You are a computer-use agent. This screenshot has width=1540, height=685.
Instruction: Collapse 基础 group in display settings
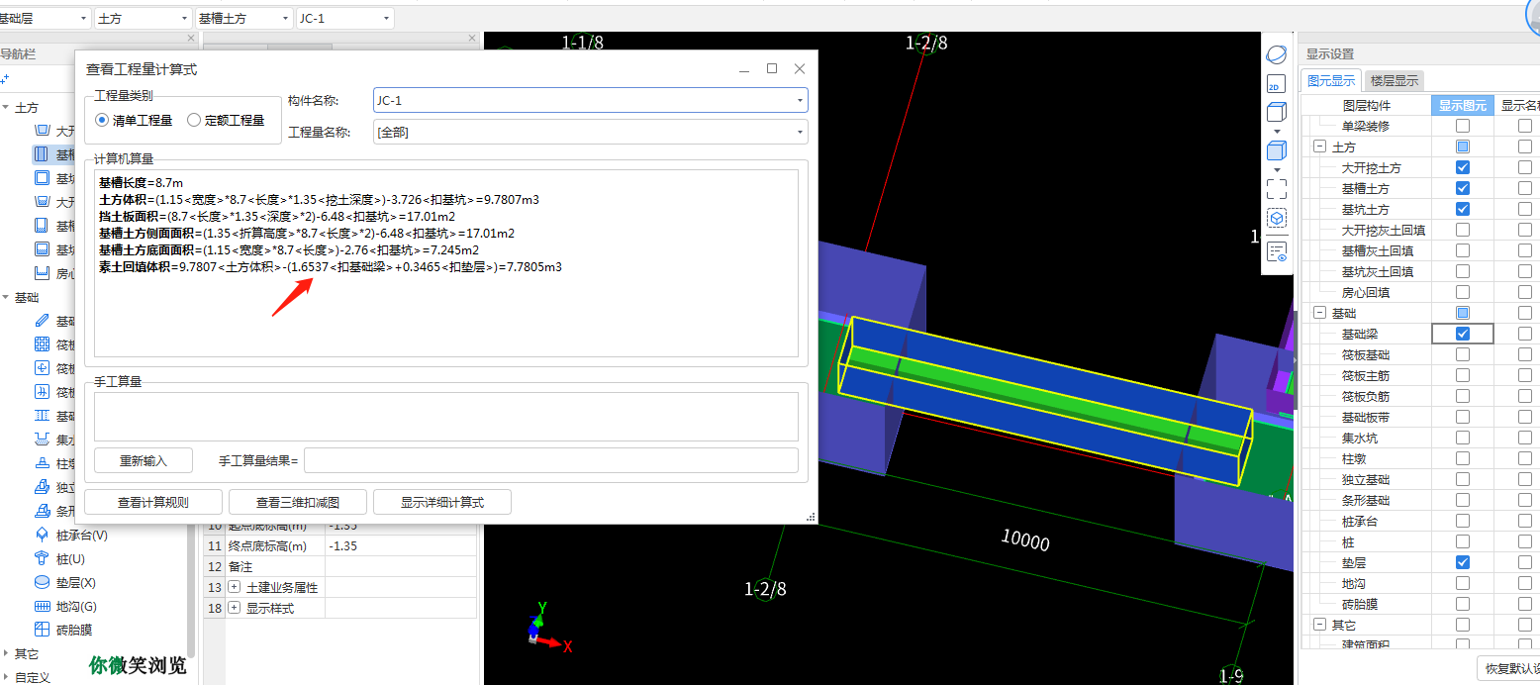pos(1319,313)
